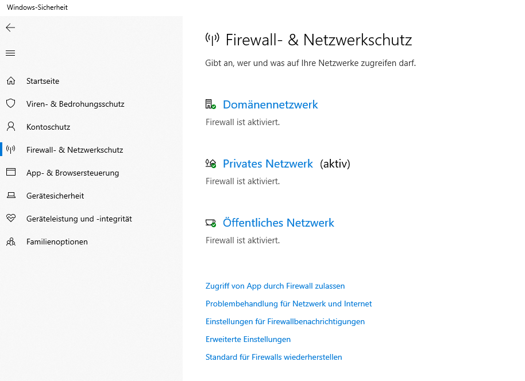Open Erweiterte Einstellungen link
The image size is (525, 381).
click(248, 339)
